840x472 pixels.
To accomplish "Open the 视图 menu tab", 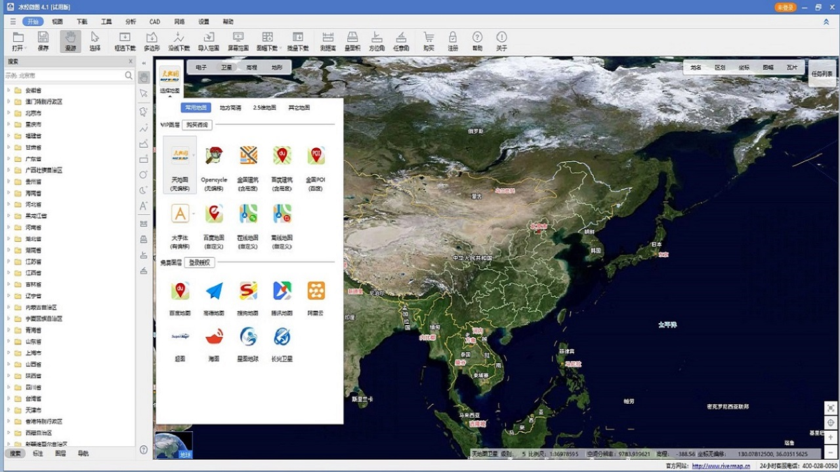I will (x=58, y=22).
